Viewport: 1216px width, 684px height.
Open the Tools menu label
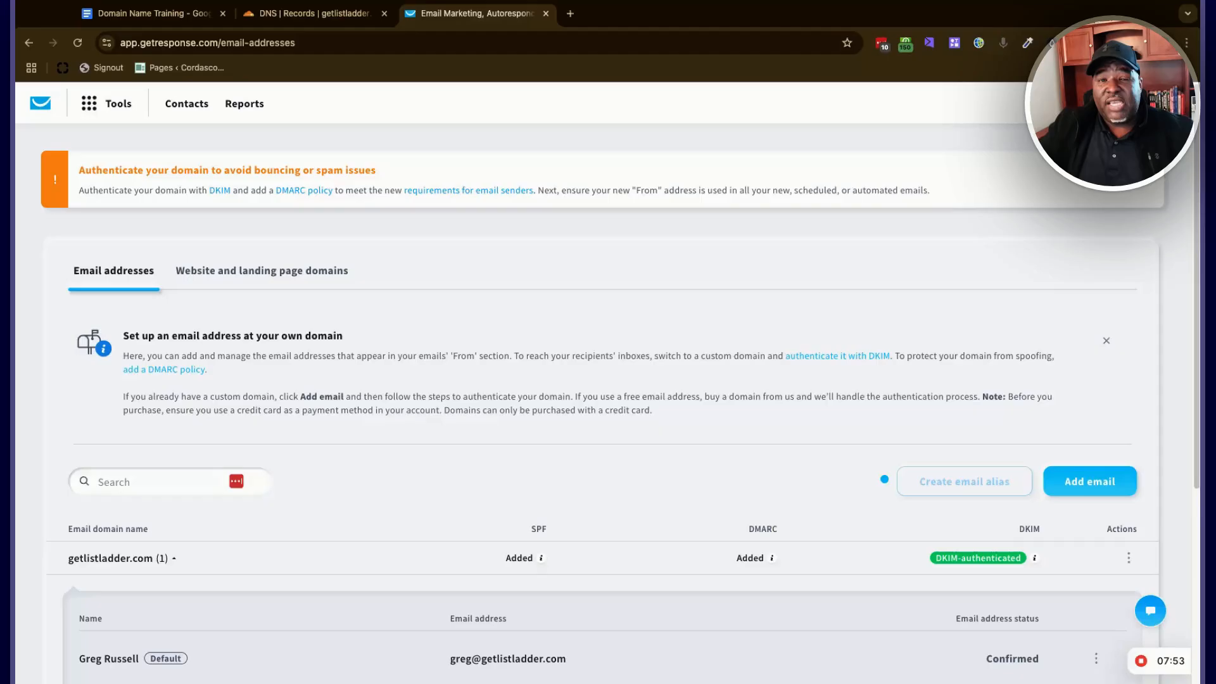[x=118, y=103]
